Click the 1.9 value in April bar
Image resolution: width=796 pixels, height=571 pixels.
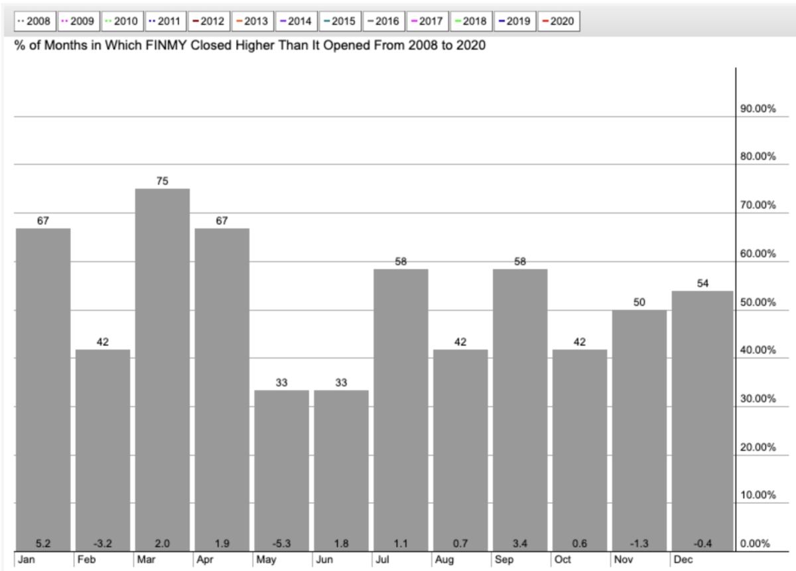pyautogui.click(x=222, y=544)
